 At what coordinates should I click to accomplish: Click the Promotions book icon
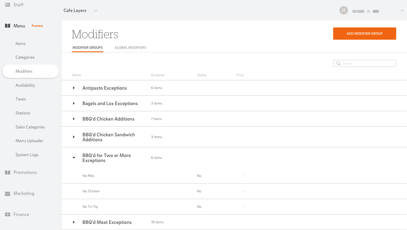coord(8,172)
